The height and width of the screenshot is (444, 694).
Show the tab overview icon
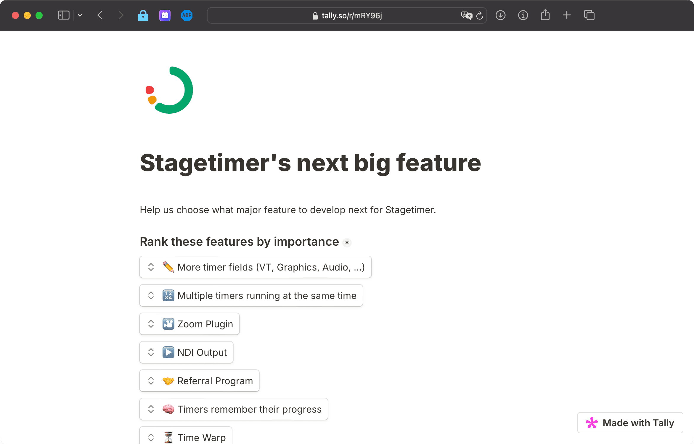coord(589,15)
